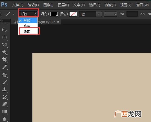
Task: Open the tool preset picker arrow
Action: pos(14,14)
